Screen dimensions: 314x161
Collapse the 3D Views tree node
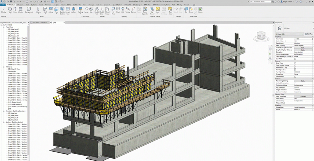(4, 67)
